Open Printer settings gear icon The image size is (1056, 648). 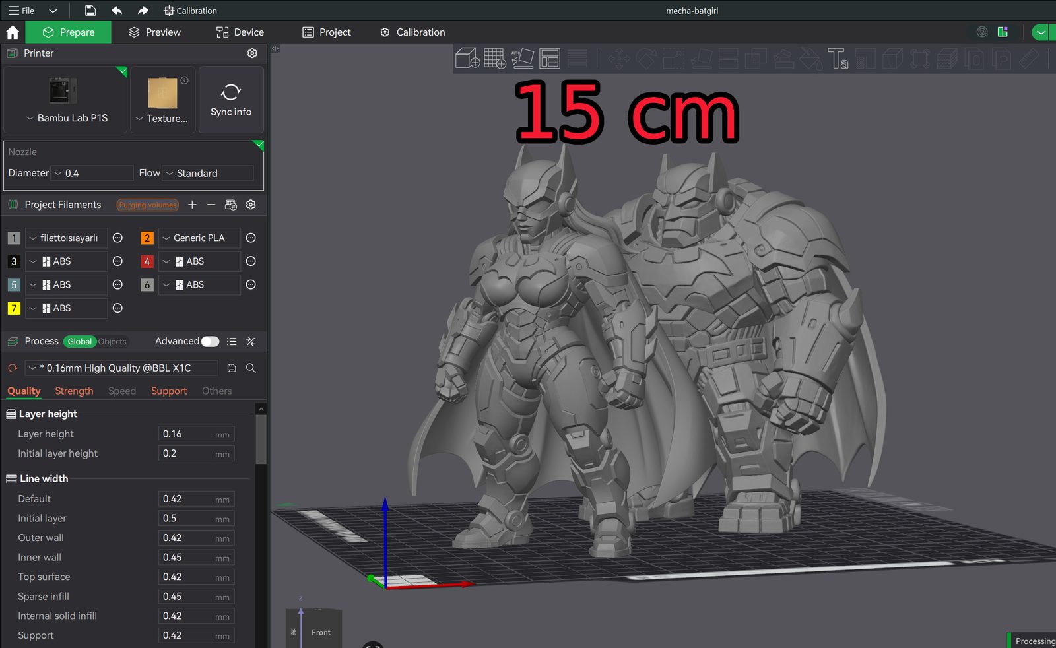coord(252,53)
